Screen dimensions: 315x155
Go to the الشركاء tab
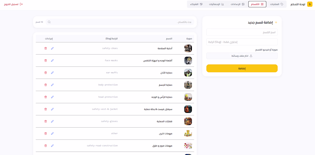(x=196, y=4)
